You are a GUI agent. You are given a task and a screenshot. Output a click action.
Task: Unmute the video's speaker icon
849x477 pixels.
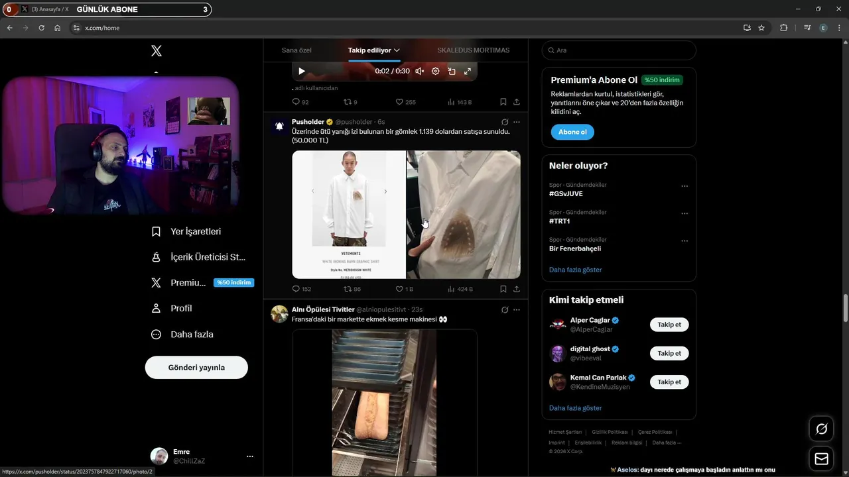tap(420, 71)
